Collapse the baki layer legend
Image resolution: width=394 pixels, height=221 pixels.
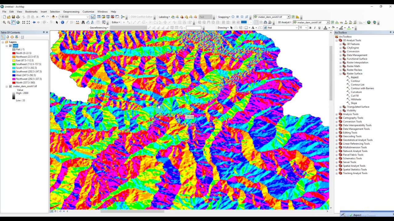(x=7, y=46)
